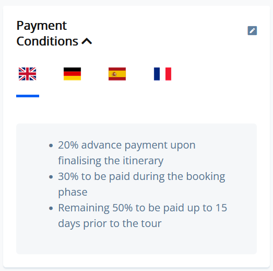Click the red stripe of French flag
273x271 pixels.
point(169,74)
